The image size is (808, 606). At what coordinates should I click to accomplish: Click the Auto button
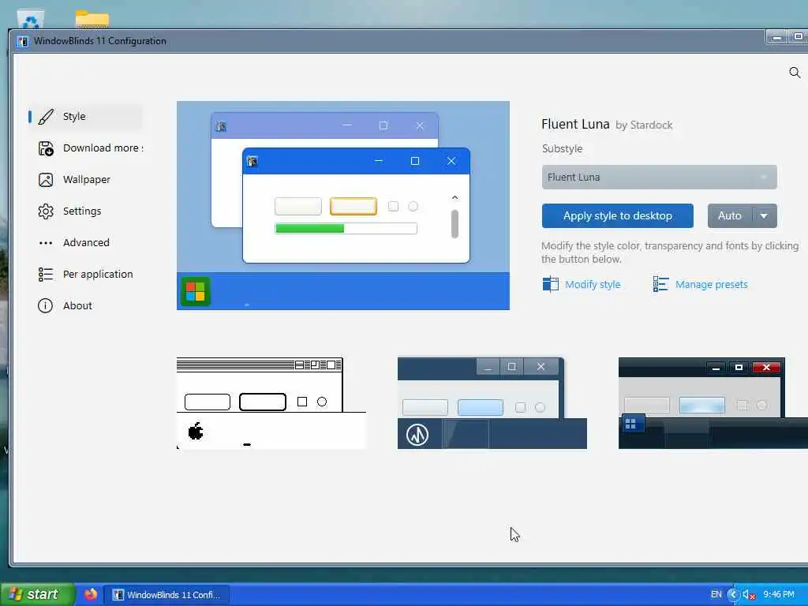point(730,216)
